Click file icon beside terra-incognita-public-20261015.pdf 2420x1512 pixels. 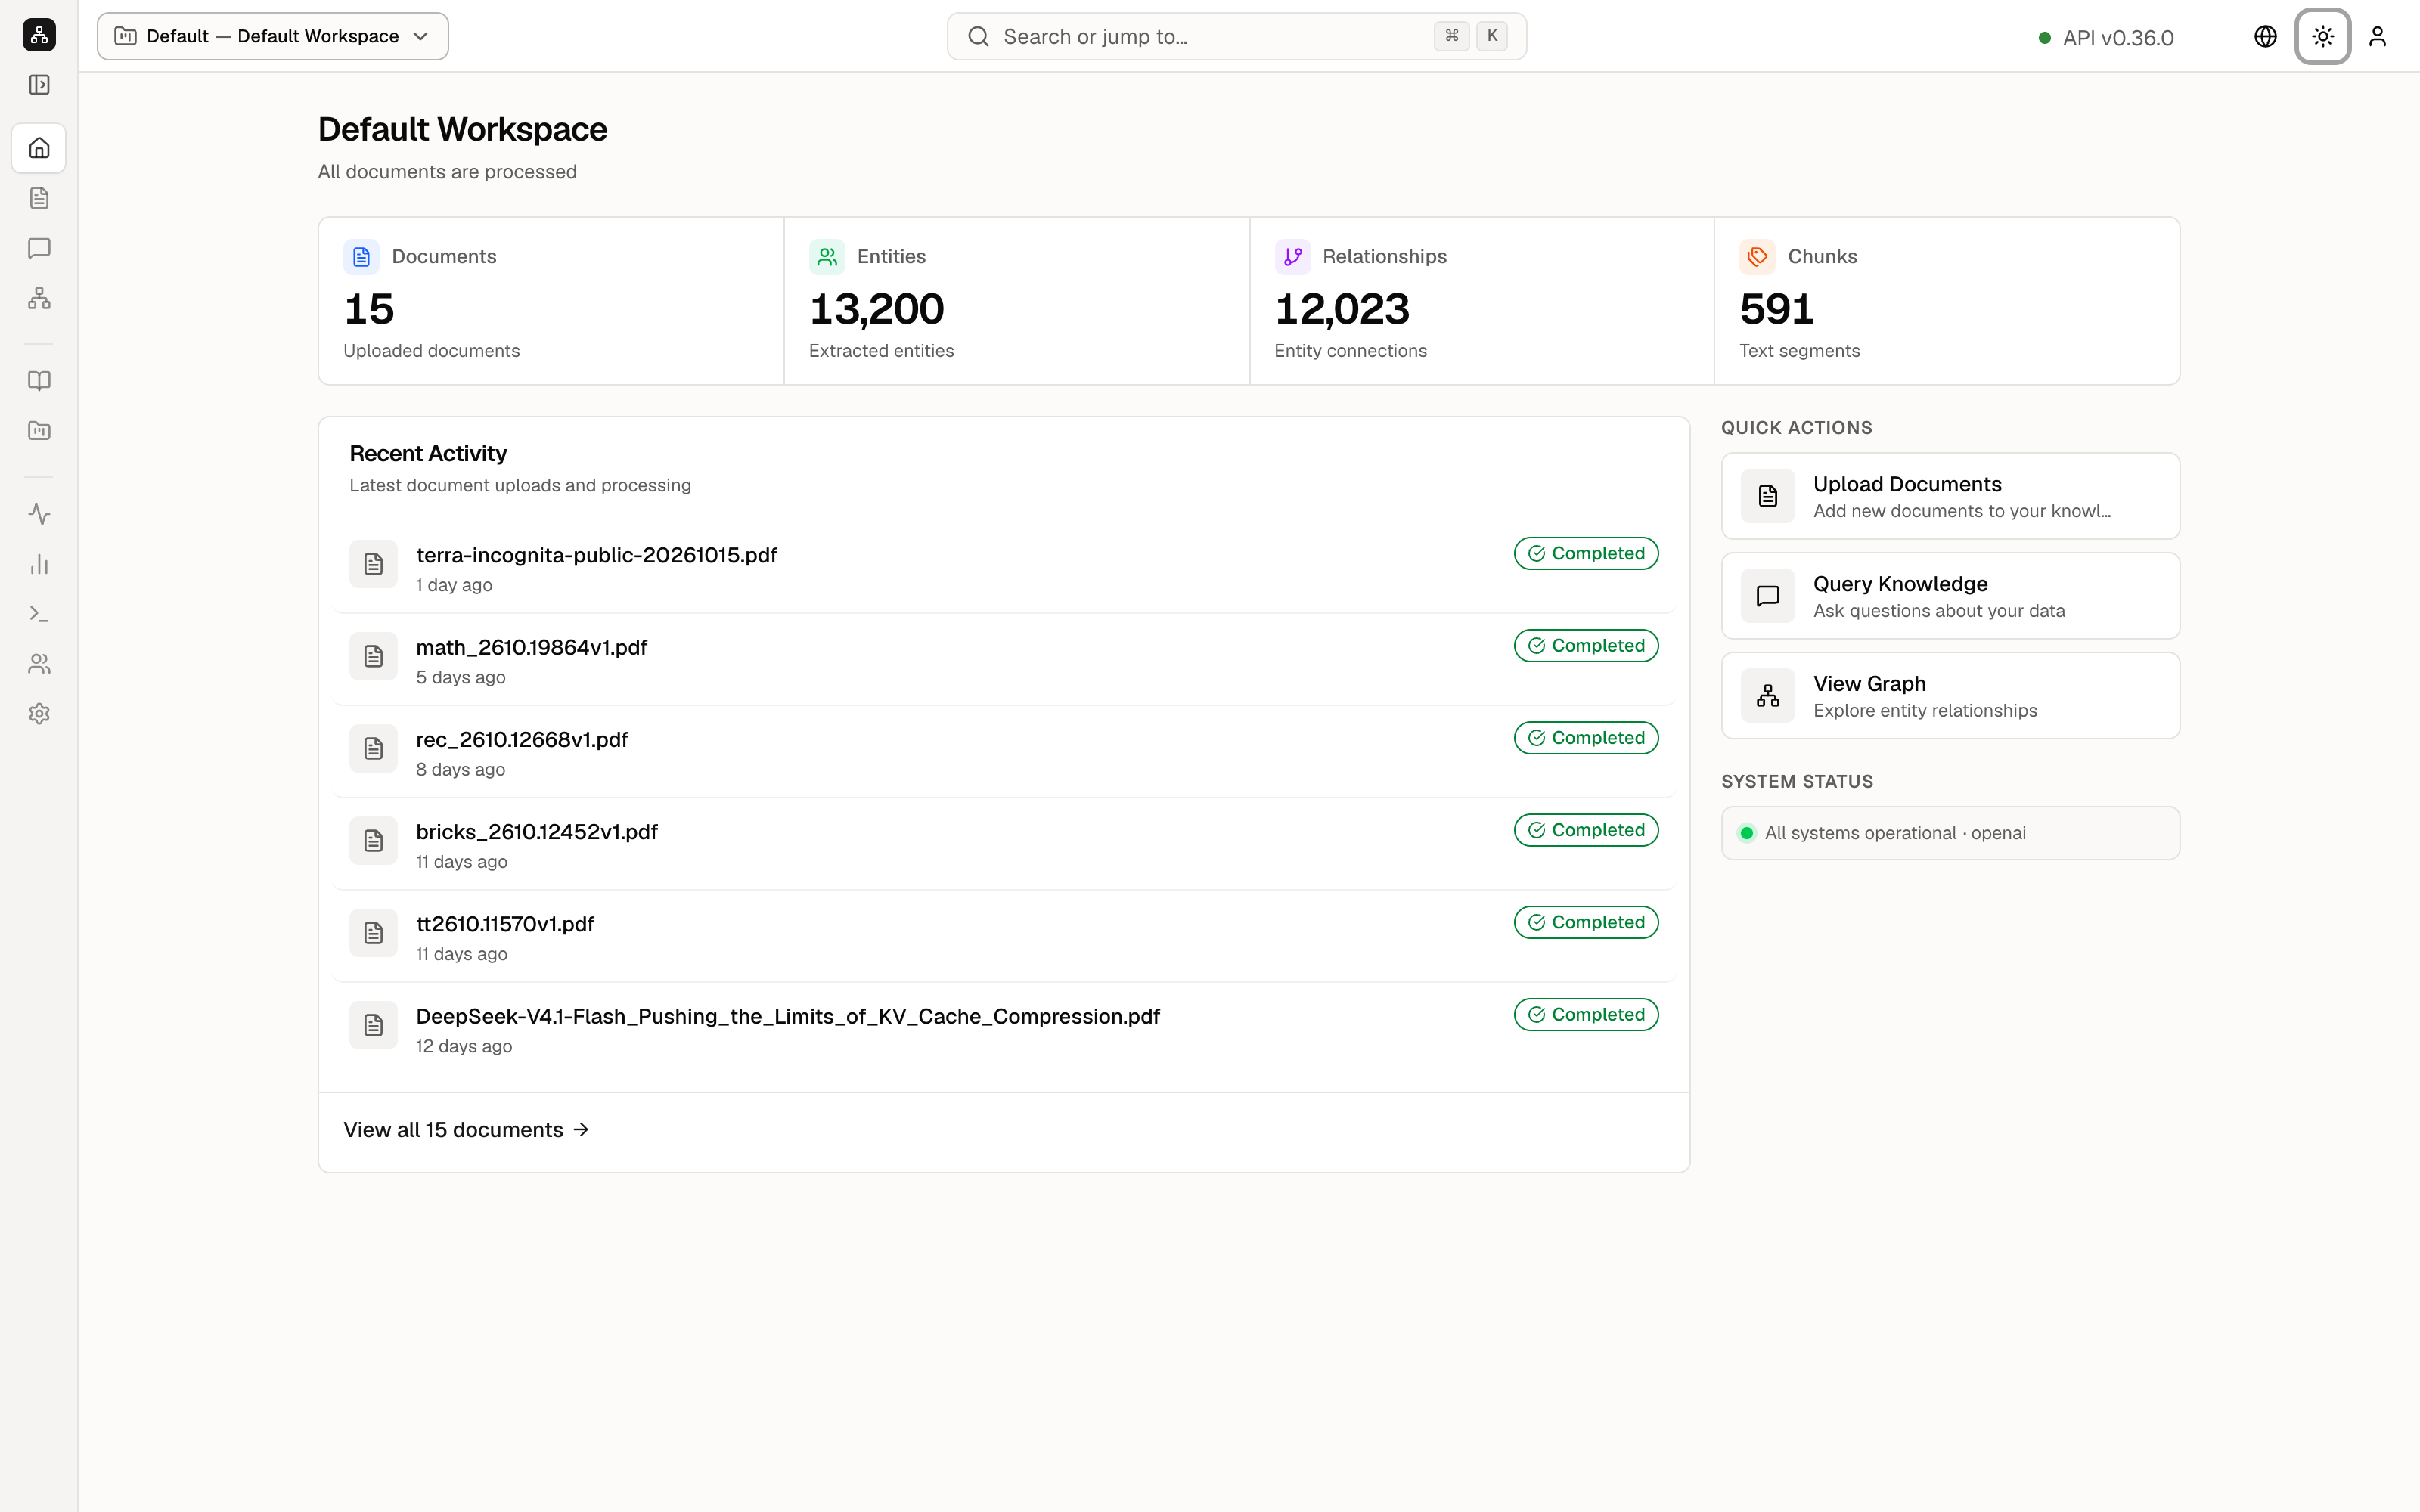pyautogui.click(x=373, y=564)
